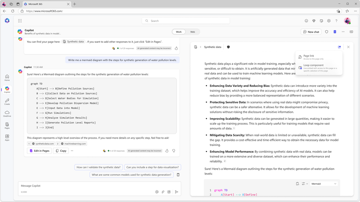This screenshot has width=360, height=202.
Task: Click the Edit in Pages button
Action: tap(40, 151)
